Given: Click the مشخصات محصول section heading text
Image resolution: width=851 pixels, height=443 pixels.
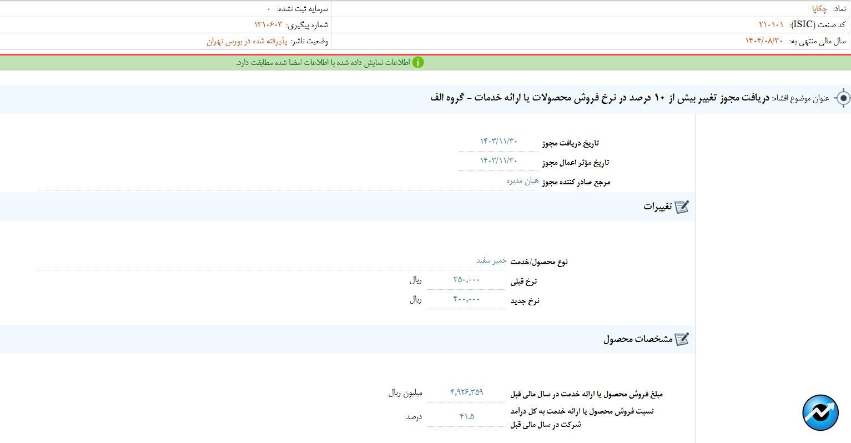Looking at the screenshot, I should pyautogui.click(x=638, y=339).
